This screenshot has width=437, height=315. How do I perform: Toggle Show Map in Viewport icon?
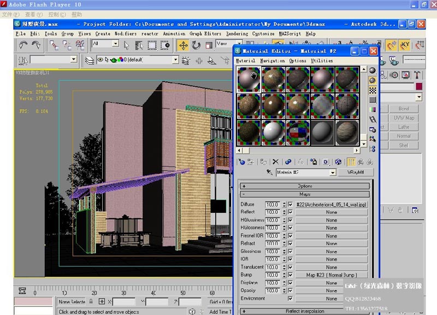(x=338, y=162)
